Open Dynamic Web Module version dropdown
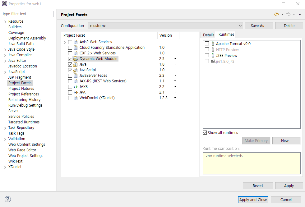305x207 pixels. (x=175, y=59)
